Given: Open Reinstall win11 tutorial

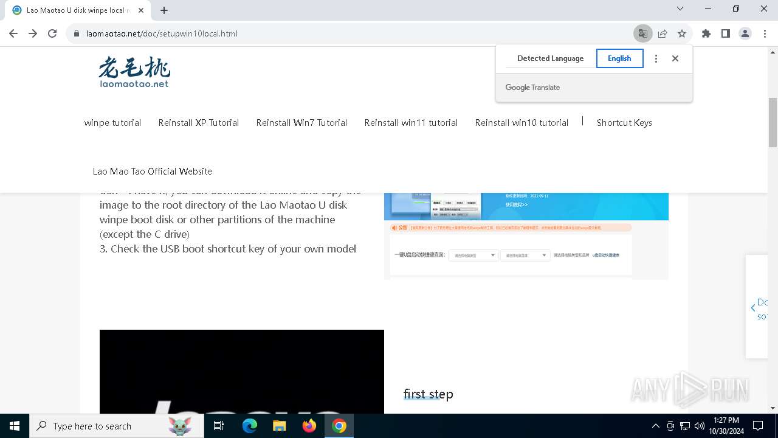Looking at the screenshot, I should point(411,123).
